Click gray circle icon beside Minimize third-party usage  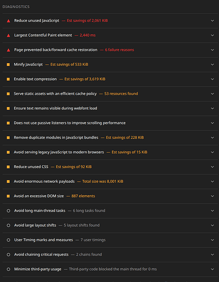[8, 269]
